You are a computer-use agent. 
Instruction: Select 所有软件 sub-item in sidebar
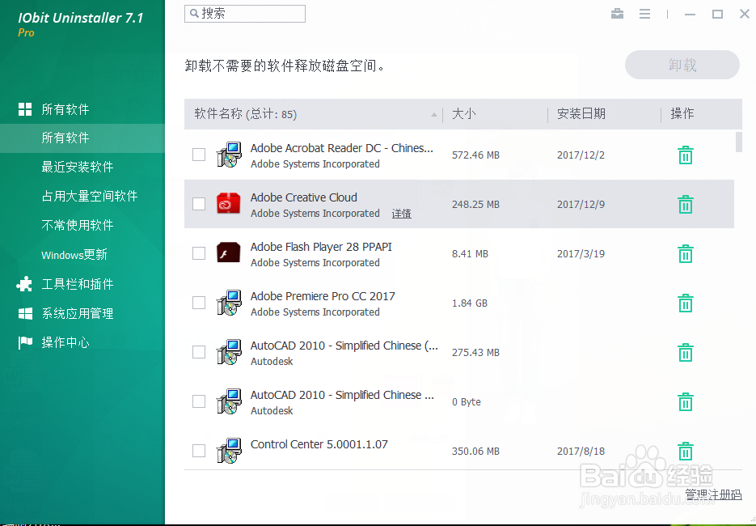click(82, 138)
